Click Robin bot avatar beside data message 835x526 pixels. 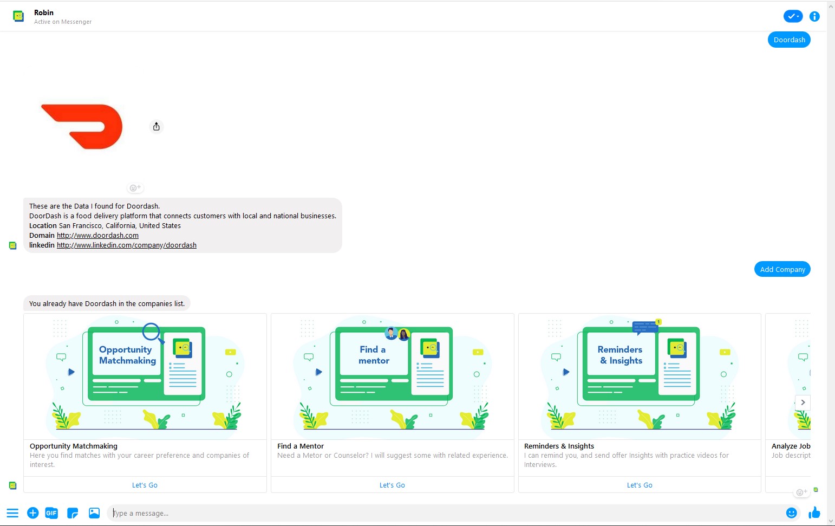13,246
